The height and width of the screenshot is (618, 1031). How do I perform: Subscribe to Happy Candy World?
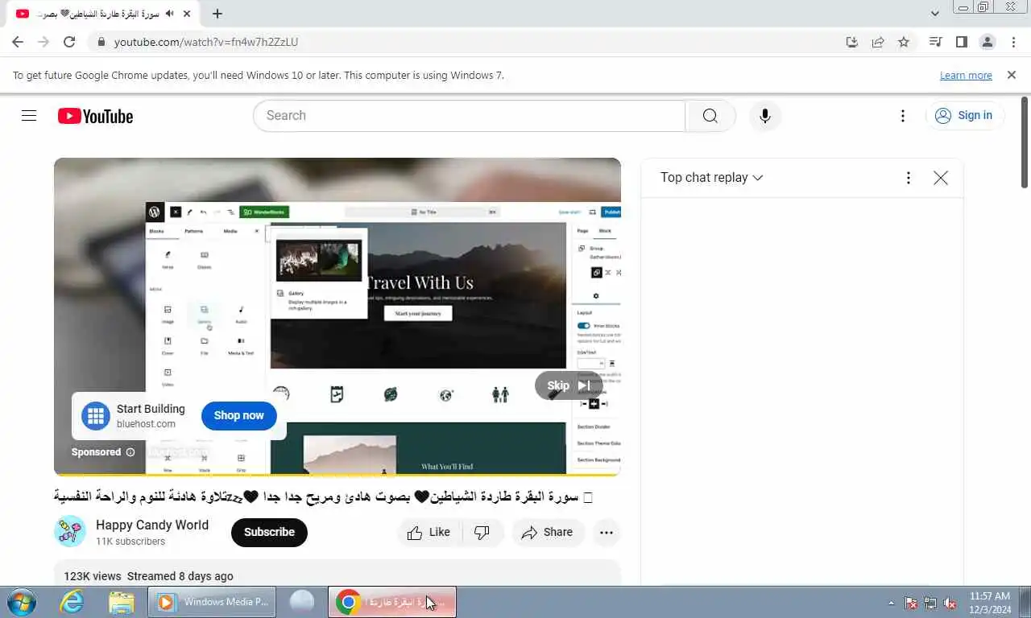coord(269,533)
